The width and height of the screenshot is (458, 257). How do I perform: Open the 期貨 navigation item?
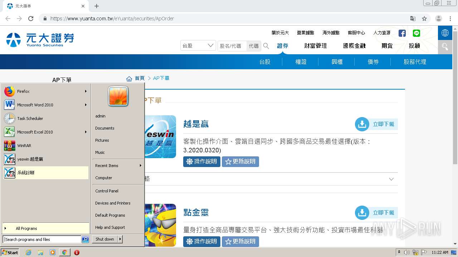[x=387, y=46]
